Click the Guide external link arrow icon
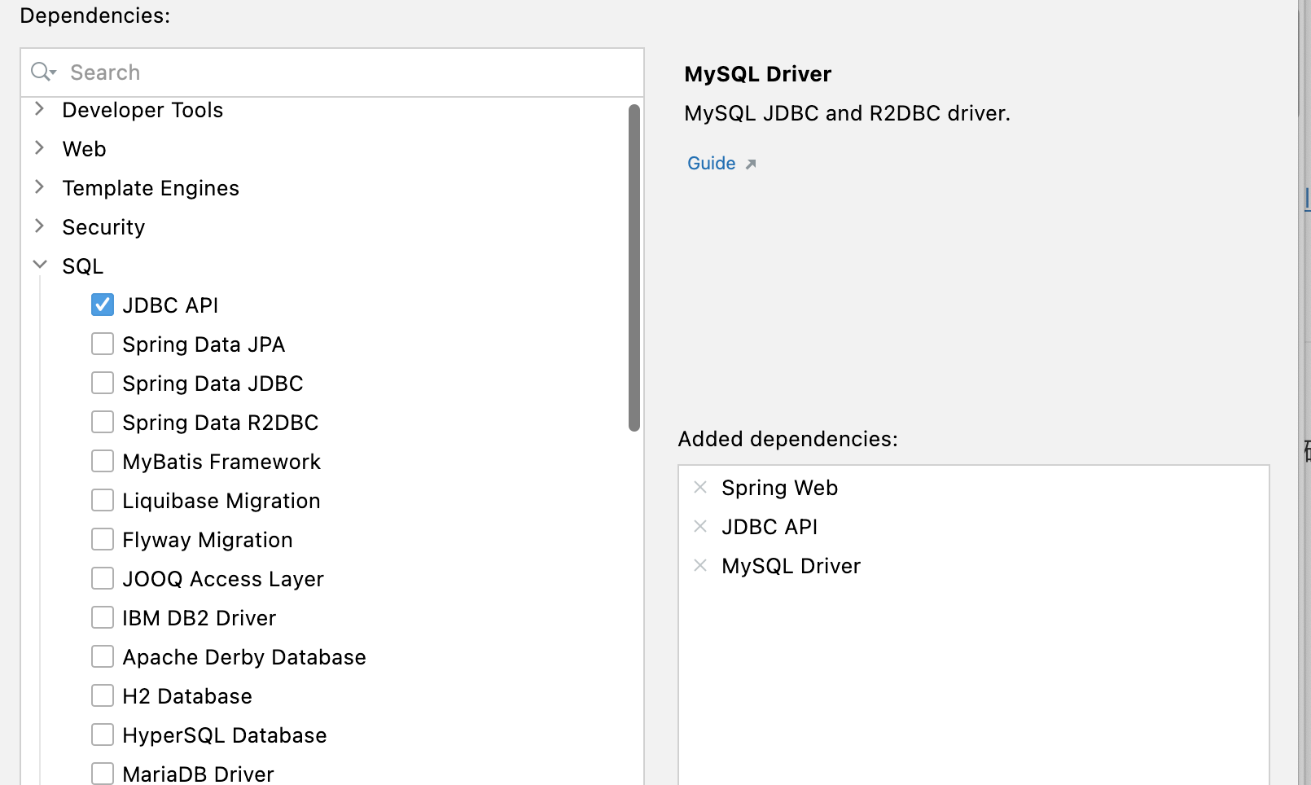 tap(751, 164)
